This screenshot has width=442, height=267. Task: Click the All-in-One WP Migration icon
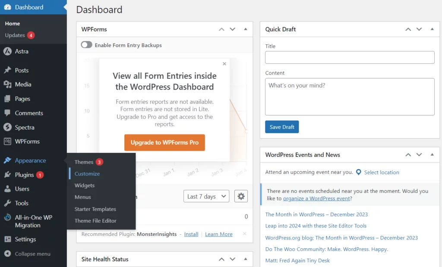click(x=8, y=217)
